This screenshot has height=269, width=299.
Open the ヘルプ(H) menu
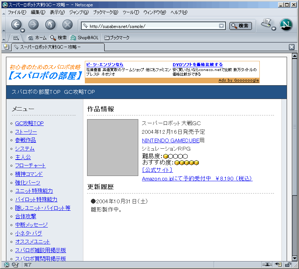[x=179, y=12]
